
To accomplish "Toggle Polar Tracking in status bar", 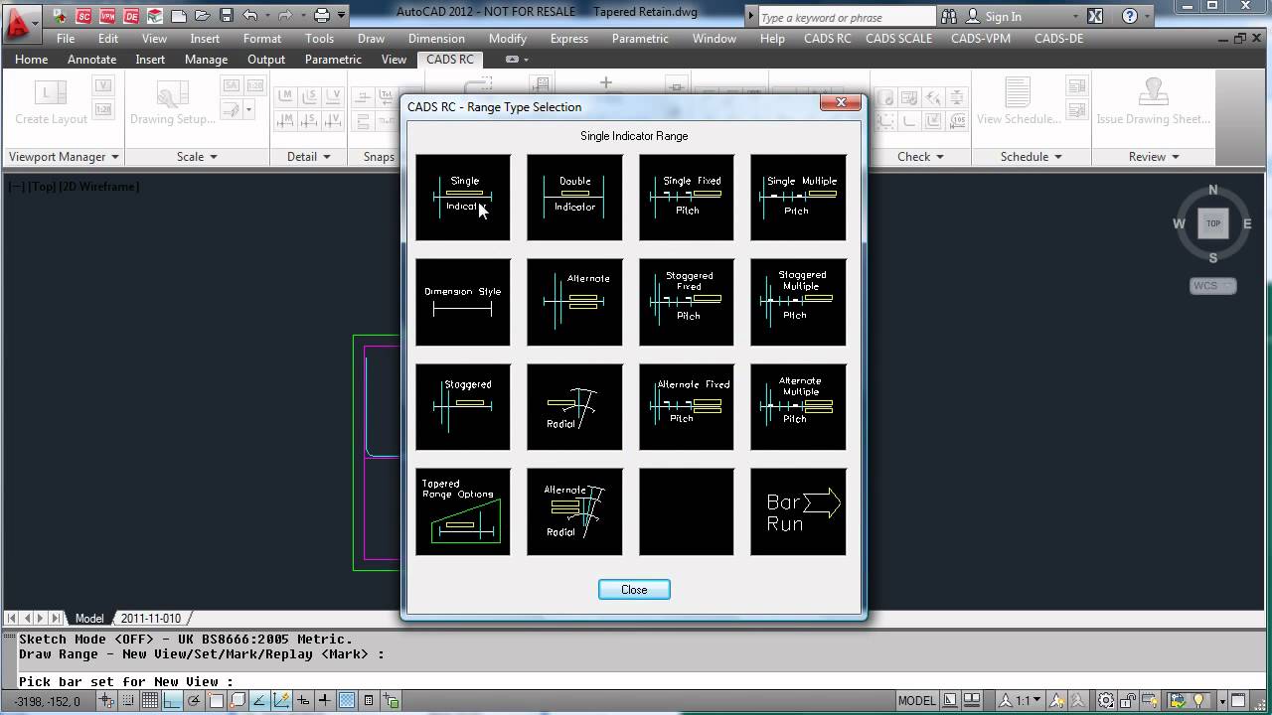I will tap(194, 701).
